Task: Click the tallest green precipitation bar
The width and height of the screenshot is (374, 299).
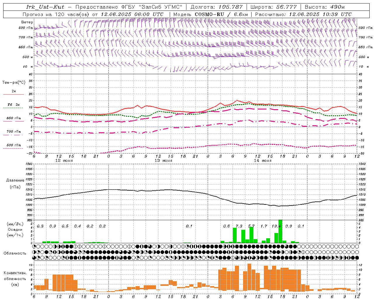Action: [x=280, y=231]
